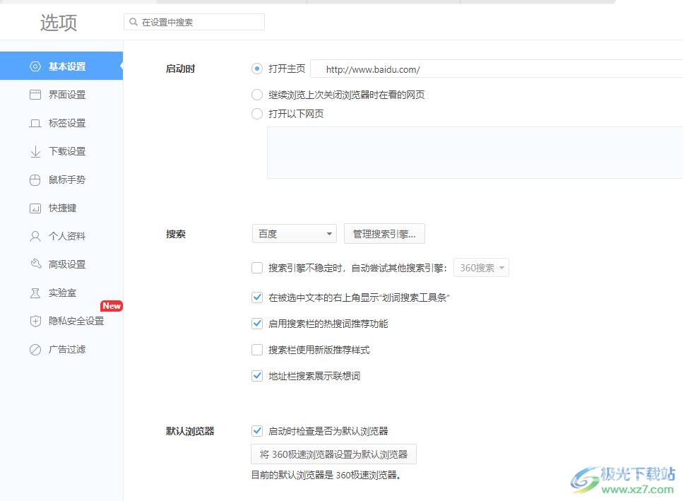
Task: Click the 目前的默认浏览器是 360极速浏览器 text
Action: point(326,476)
